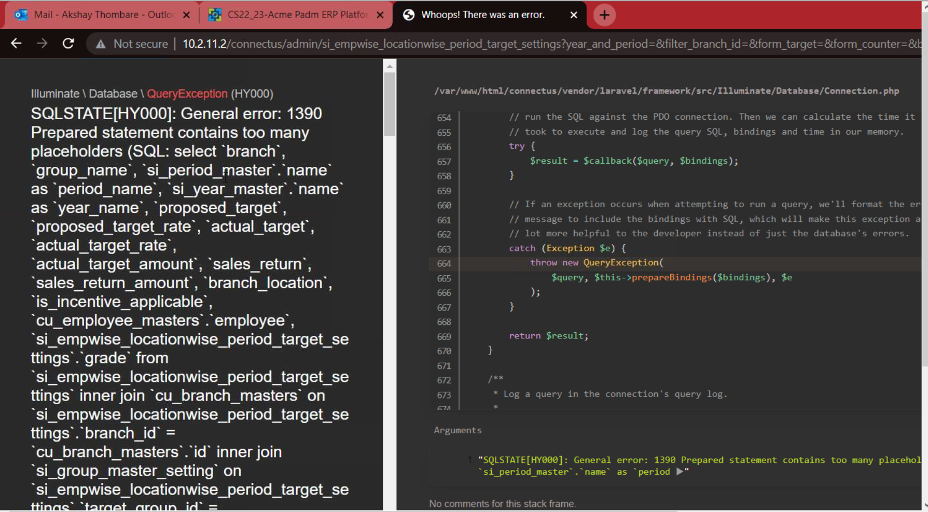Click SQLSTATE[HY000]: General error: 1390 heading line
Image resolution: width=928 pixels, height=512 pixels.
coord(176,113)
